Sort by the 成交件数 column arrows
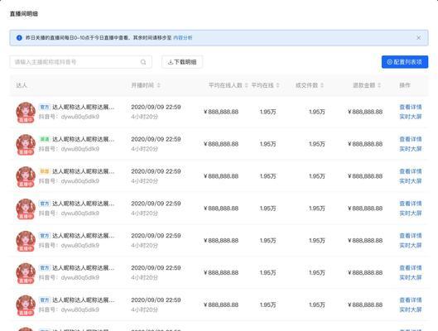Image resolution: width=438 pixels, height=331 pixels. click(x=322, y=85)
